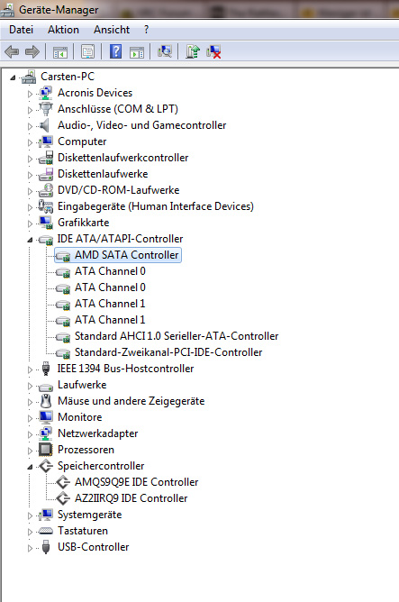
Task: Select the AMQS9Q9E IDE Controller entry
Action: pyautogui.click(x=136, y=482)
